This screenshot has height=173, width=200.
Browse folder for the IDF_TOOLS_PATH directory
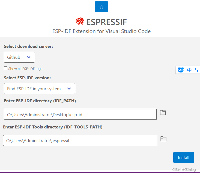163,139
